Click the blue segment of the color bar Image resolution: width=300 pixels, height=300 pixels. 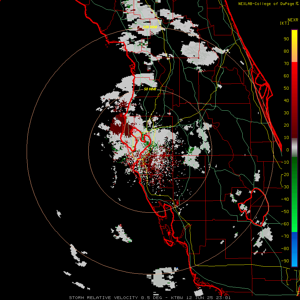point(294,249)
